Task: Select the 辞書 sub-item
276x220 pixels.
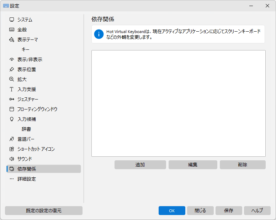Action: [x=44, y=129]
